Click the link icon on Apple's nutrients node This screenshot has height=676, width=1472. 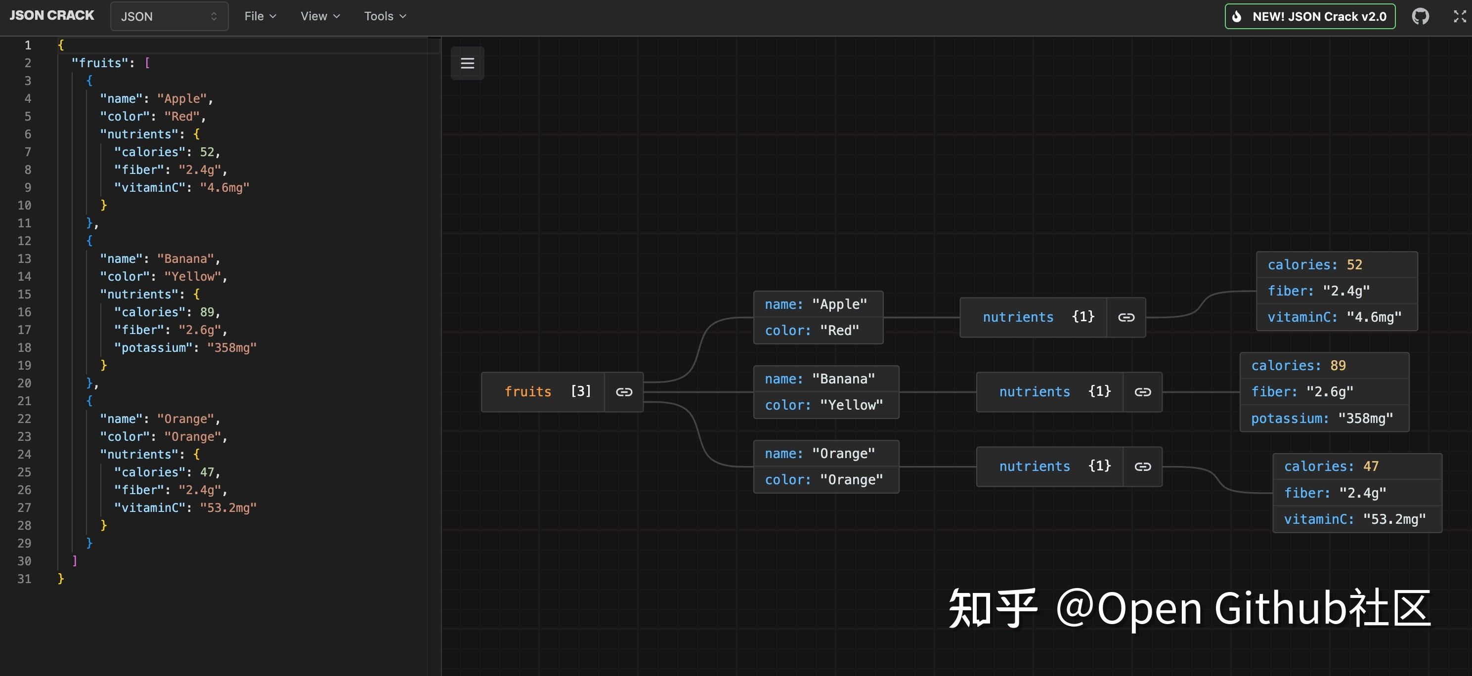(1126, 317)
